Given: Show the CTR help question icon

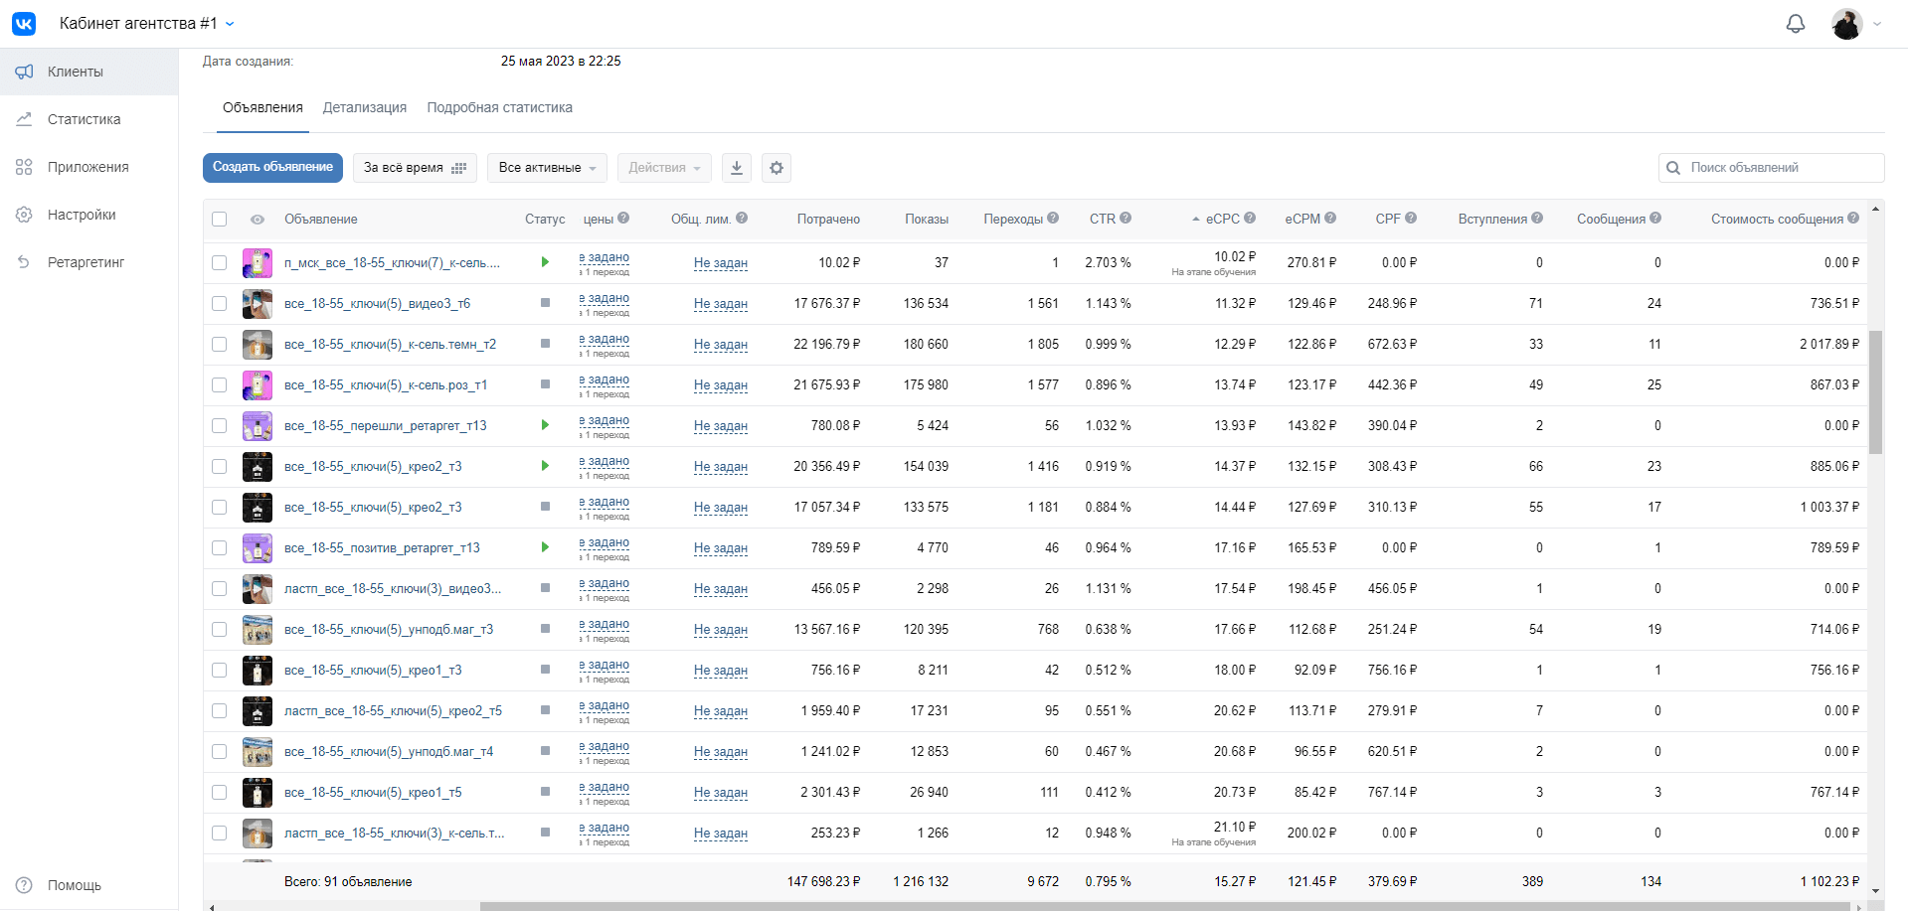Looking at the screenshot, I should click(x=1126, y=218).
